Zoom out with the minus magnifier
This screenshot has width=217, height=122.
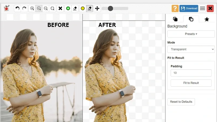[x=39, y=8]
